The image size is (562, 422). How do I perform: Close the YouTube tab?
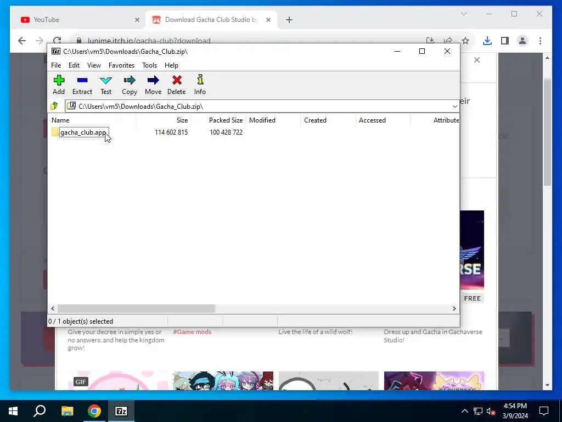coord(137,20)
